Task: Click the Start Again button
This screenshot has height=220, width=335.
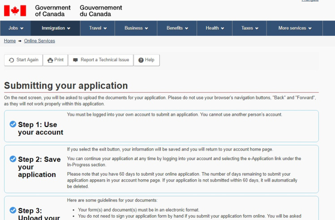Action: (x=23, y=60)
